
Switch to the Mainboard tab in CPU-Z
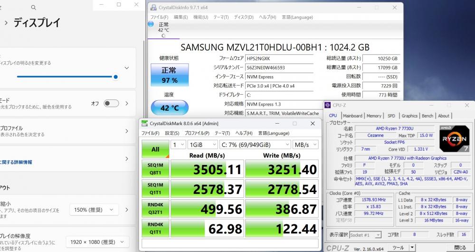pos(352,116)
